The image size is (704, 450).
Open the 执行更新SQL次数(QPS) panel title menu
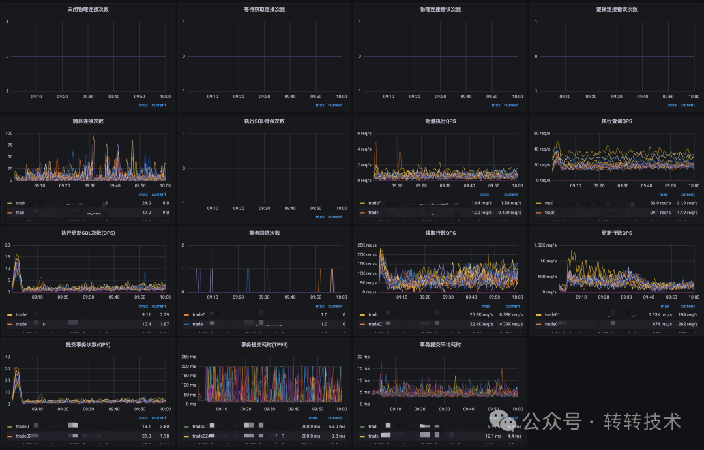88,233
